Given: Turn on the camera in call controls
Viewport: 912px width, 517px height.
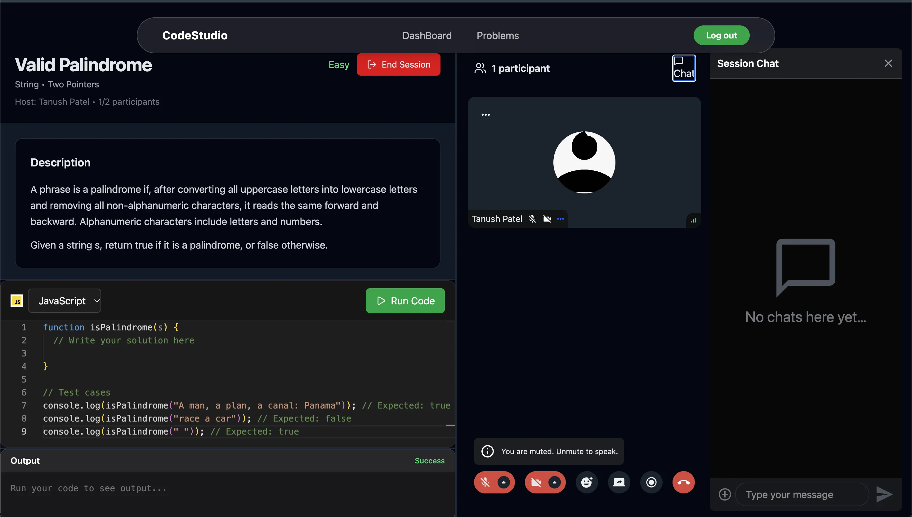Looking at the screenshot, I should click(536, 482).
